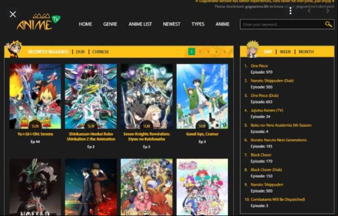The width and height of the screenshot is (338, 216).
Task: Click Ep 2 under Shinkansen Henkei Robo
Action: point(91,147)
